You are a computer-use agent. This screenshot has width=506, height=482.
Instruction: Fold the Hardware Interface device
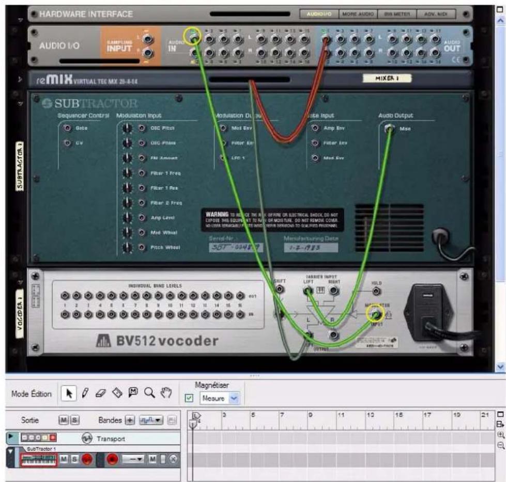(20, 20)
